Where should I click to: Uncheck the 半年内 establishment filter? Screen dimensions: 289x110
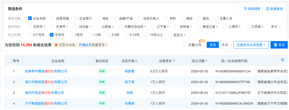tap(52, 35)
